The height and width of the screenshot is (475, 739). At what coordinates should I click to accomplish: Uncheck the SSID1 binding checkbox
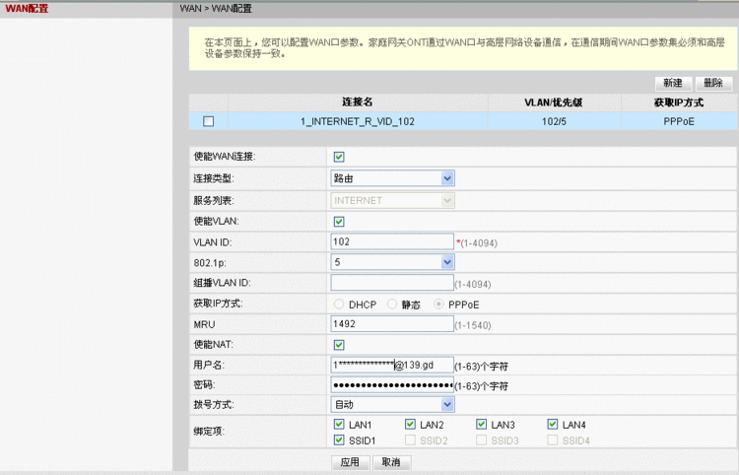coord(339,441)
